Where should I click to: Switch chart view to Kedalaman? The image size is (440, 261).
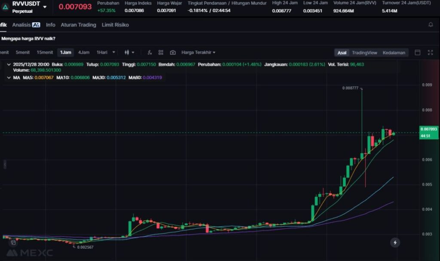394,53
